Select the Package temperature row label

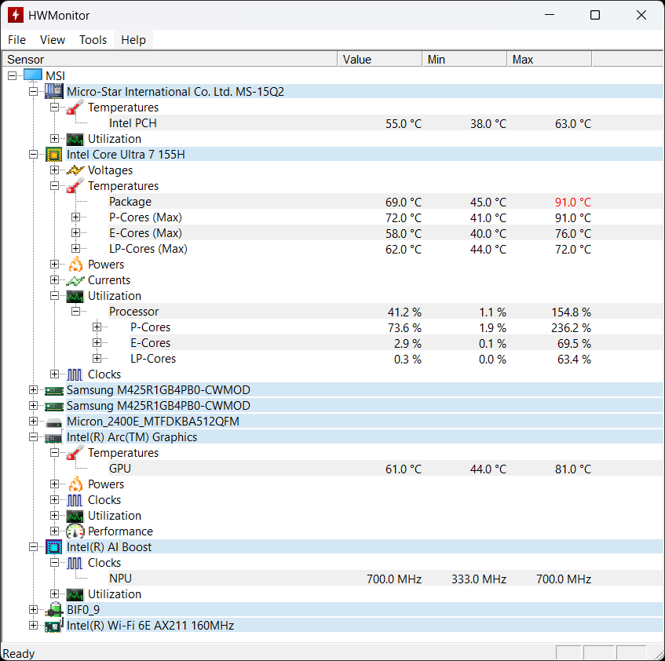(x=130, y=202)
